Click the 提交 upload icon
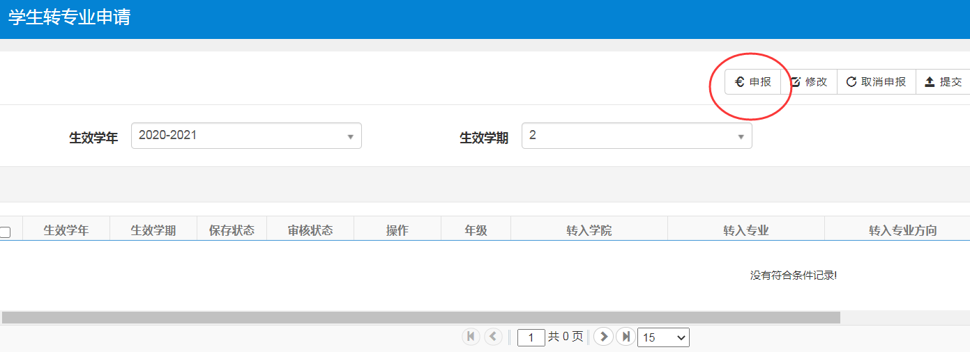This screenshot has width=970, height=352. click(x=930, y=82)
